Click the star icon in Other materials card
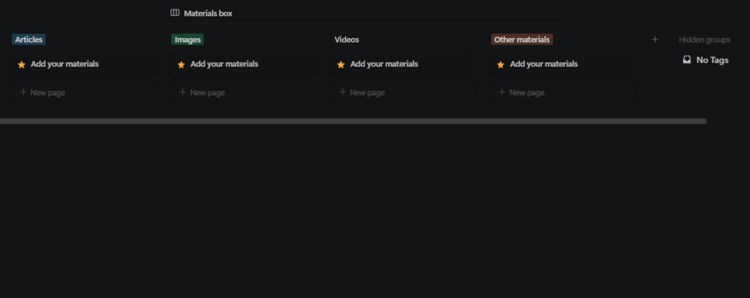Screen dimensions: 750x298 (x=501, y=65)
